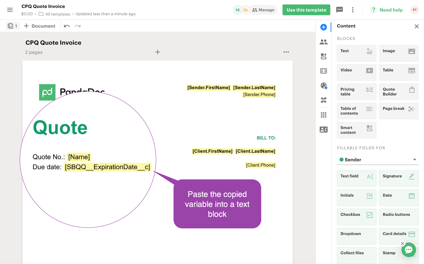The width and height of the screenshot is (424, 264).
Task: Click Use this template button
Action: [x=306, y=10]
